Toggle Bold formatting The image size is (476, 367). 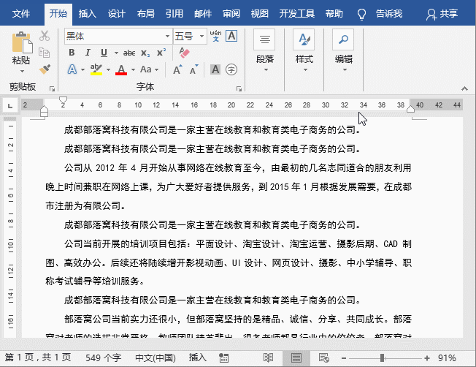(x=72, y=53)
